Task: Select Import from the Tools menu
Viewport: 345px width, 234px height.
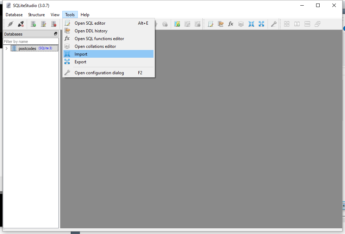Action: (x=81, y=54)
